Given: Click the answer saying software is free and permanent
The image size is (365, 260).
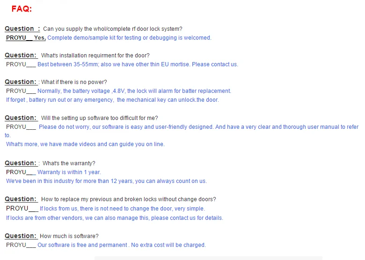Looking at the screenshot, I should pos(121,245).
